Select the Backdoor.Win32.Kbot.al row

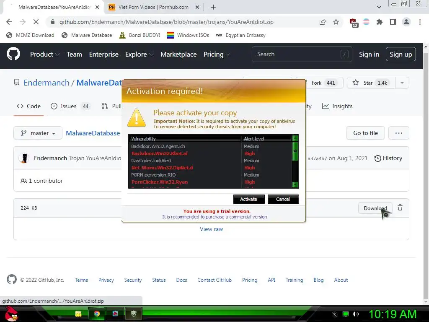210,153
